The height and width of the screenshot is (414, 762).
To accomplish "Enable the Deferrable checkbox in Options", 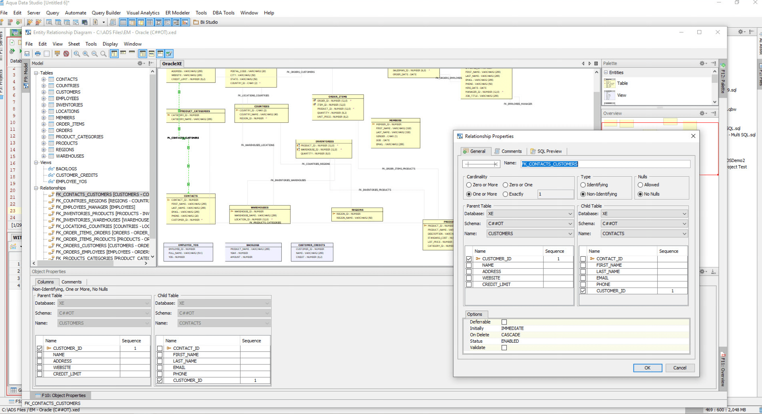I will coord(504,322).
